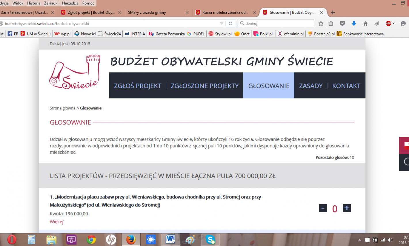Image resolution: width=409 pixels, height=246 pixels.
Task: Select GŁOSOWANIE in site navigation
Action: 269,86
